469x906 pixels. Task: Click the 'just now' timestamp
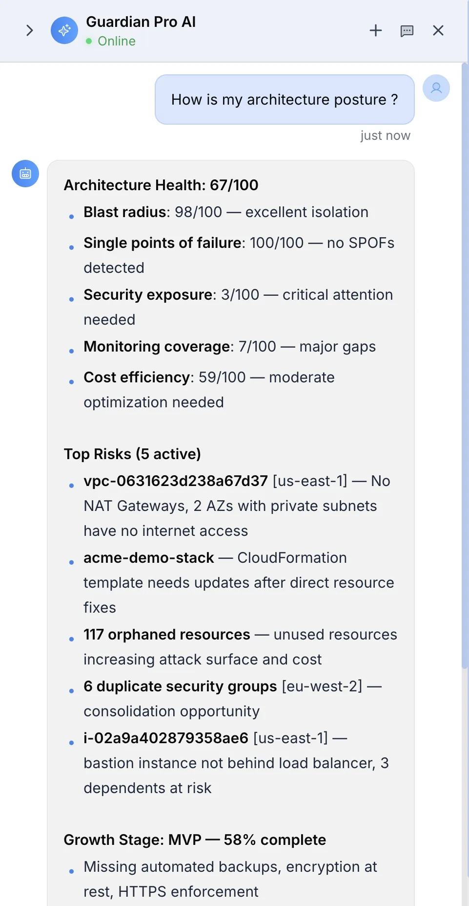[x=385, y=135]
